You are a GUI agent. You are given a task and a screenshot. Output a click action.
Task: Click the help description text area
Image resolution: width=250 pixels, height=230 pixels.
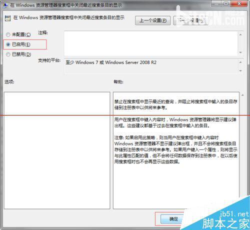coord(176,150)
